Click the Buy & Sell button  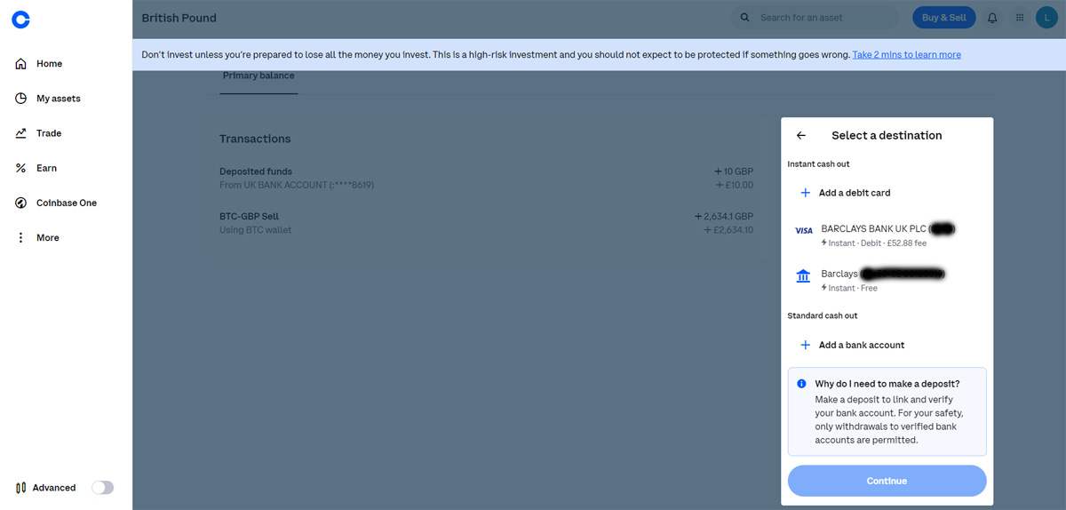(943, 17)
